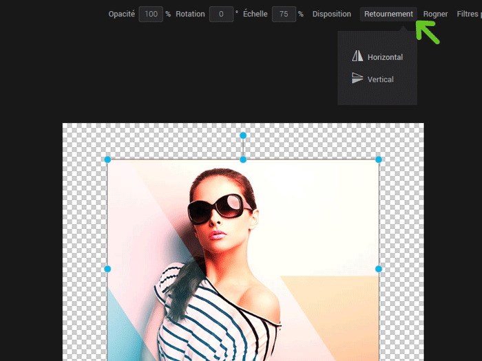Viewport: 482px width, 361px height.
Task: Click the top-center resize handle
Action: (x=243, y=160)
